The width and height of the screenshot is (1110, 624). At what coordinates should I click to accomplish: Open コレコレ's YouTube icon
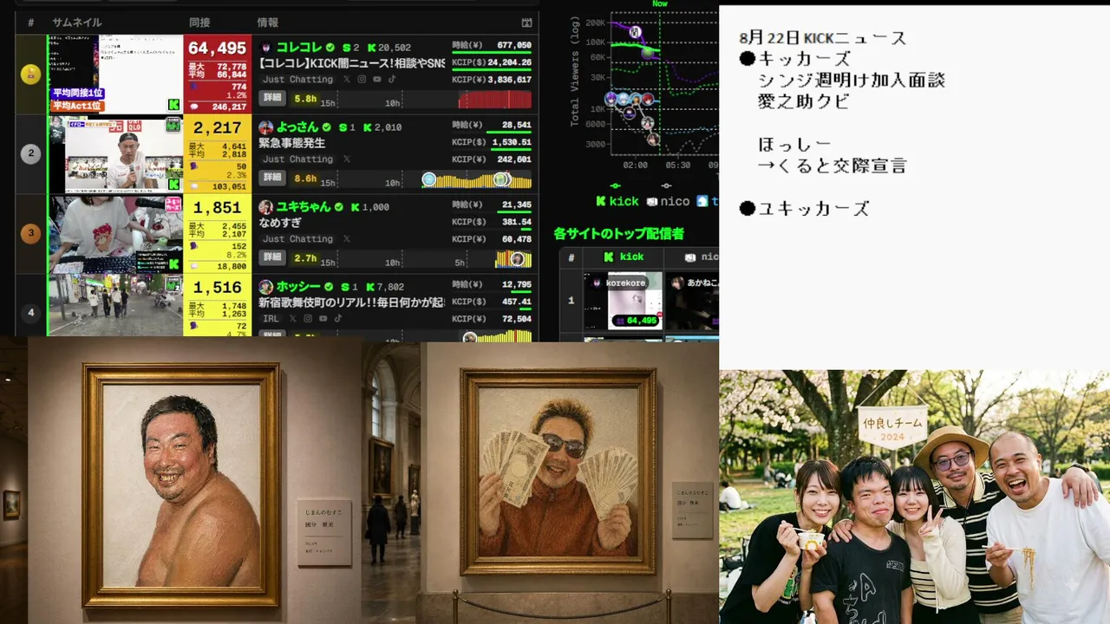pos(376,80)
